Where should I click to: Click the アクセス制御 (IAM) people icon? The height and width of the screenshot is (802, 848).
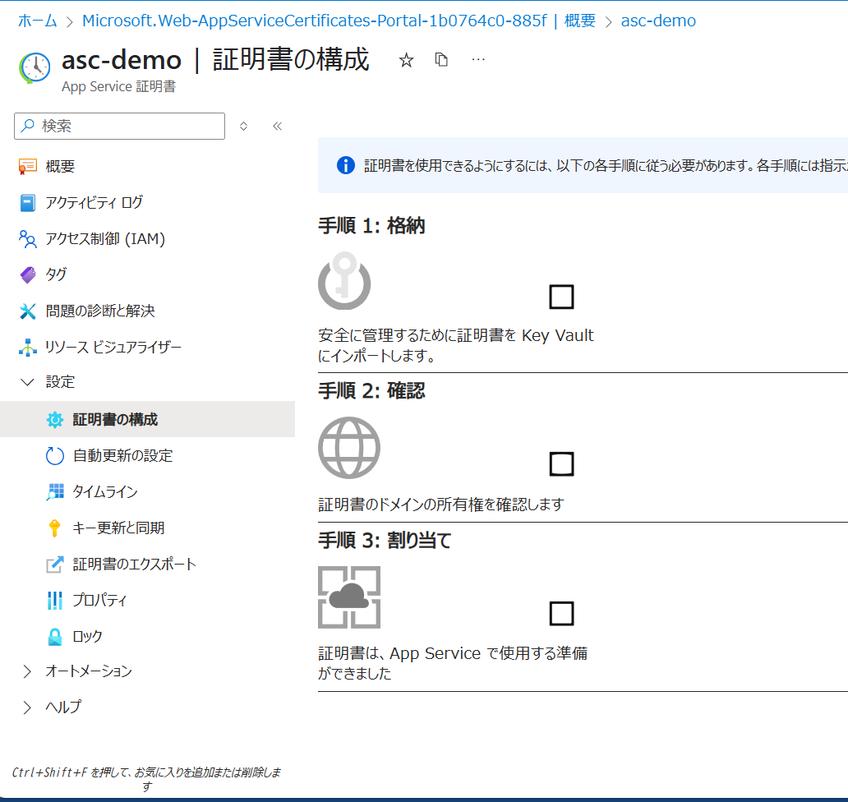[28, 239]
